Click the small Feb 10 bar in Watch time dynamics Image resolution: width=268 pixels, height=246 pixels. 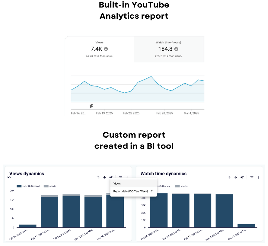pyautogui.click(x=246, y=226)
